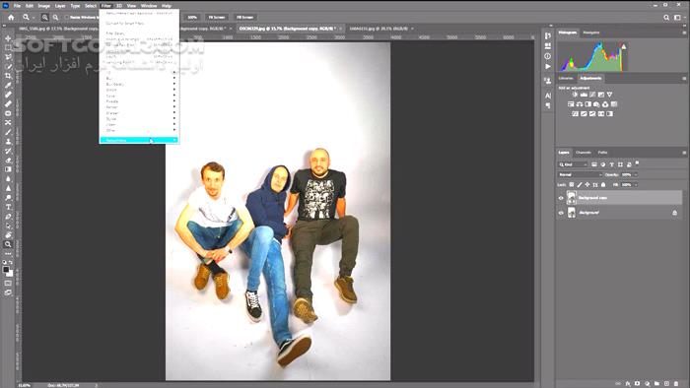The image size is (690, 388).
Task: Click the highlighted last Filter menu entry
Action: point(139,140)
